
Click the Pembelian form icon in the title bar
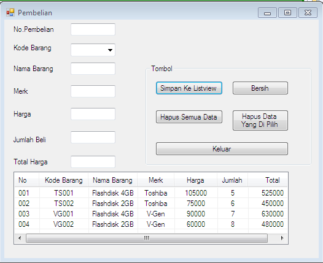click(10, 13)
